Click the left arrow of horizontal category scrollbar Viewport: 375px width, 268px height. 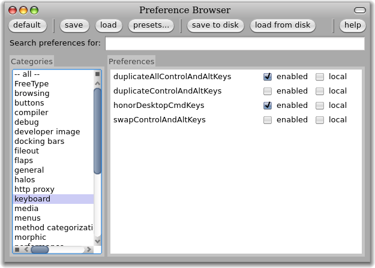(17, 249)
